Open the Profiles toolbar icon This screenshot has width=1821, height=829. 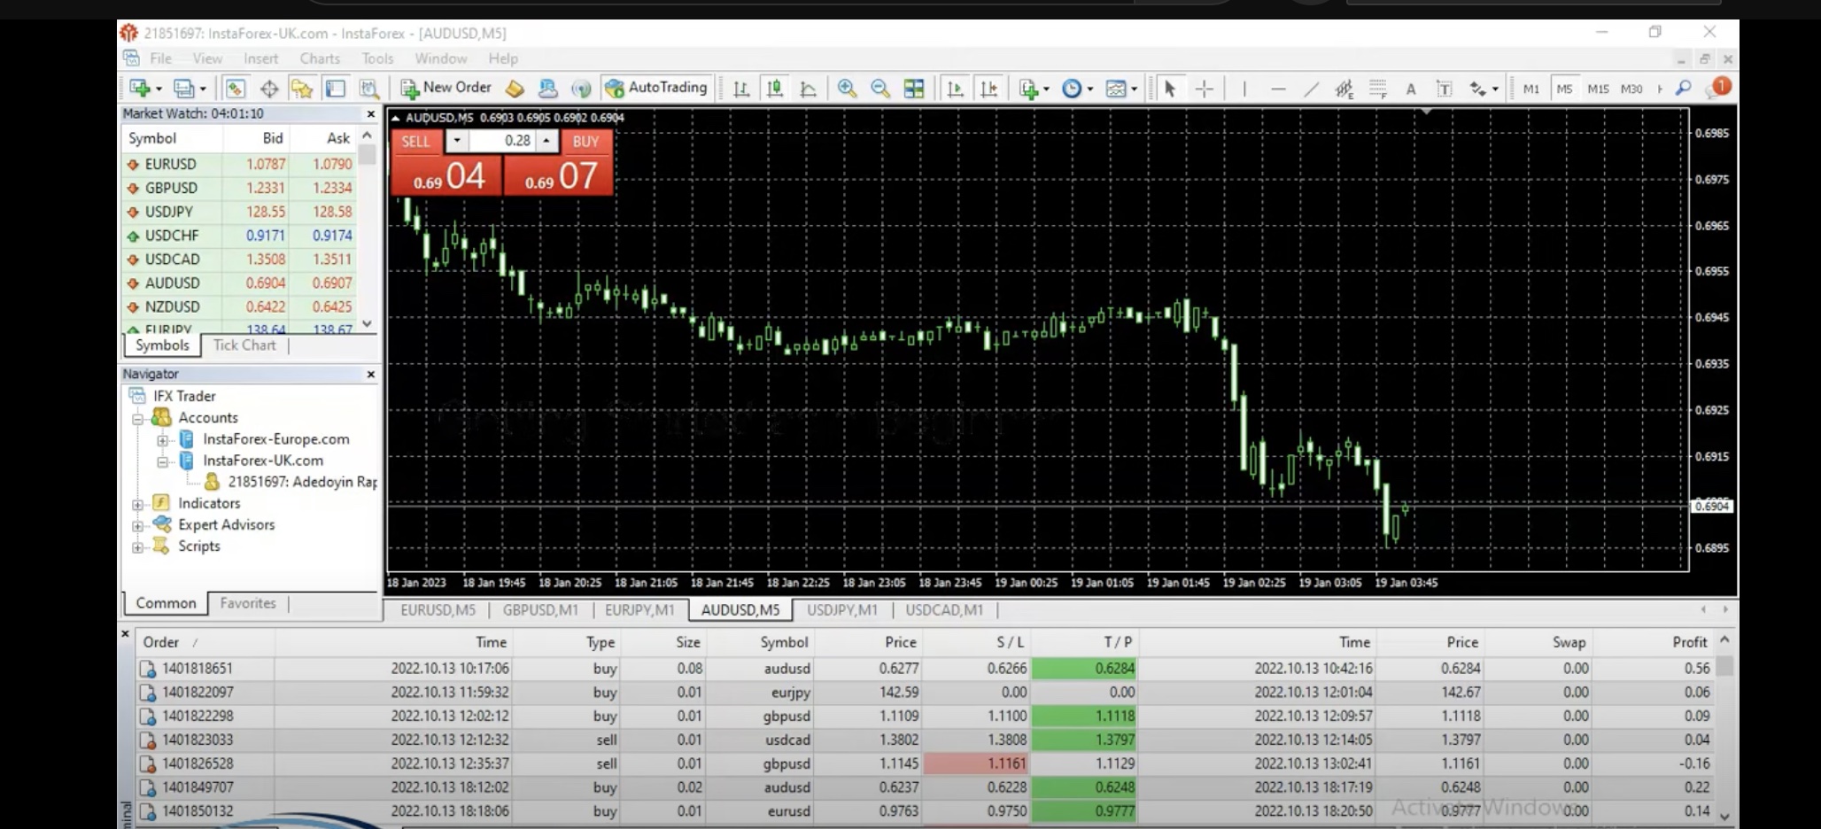click(x=182, y=89)
